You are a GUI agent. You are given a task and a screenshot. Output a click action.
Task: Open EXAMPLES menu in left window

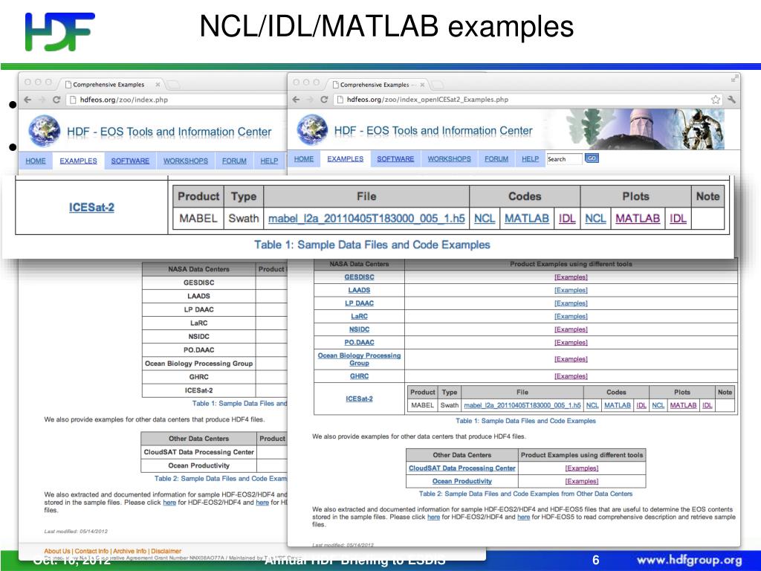click(x=78, y=161)
